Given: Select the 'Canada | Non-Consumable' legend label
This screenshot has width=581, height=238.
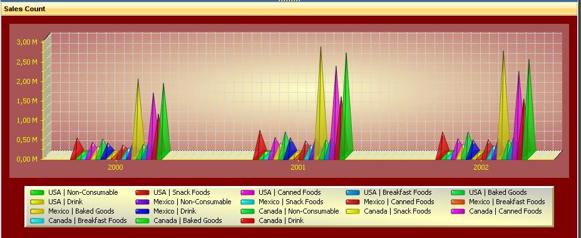Looking at the screenshot, I should 299,211.
